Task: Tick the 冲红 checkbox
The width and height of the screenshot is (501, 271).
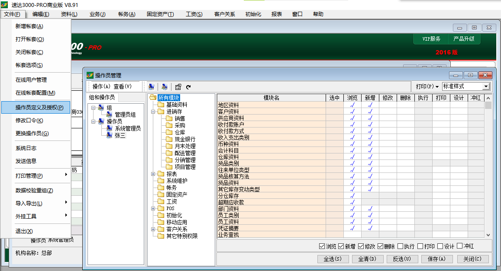Action: pyautogui.click(x=460, y=246)
